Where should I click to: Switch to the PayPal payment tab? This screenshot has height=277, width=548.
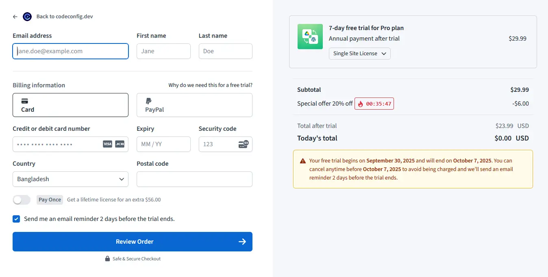(194, 105)
